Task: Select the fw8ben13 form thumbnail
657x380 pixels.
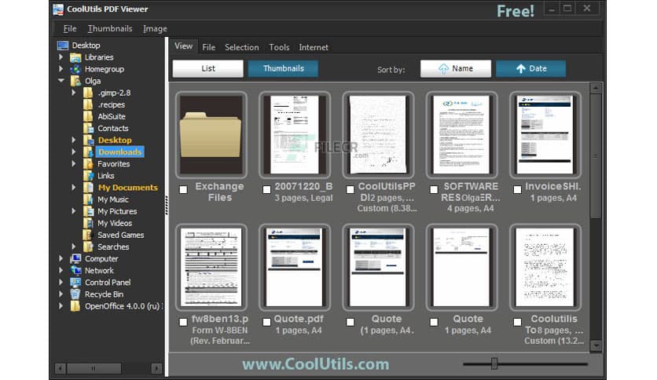Action: (211, 267)
